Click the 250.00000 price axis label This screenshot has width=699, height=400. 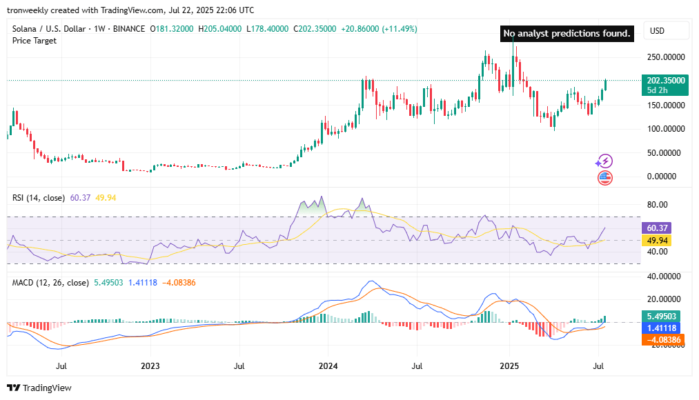(x=666, y=57)
